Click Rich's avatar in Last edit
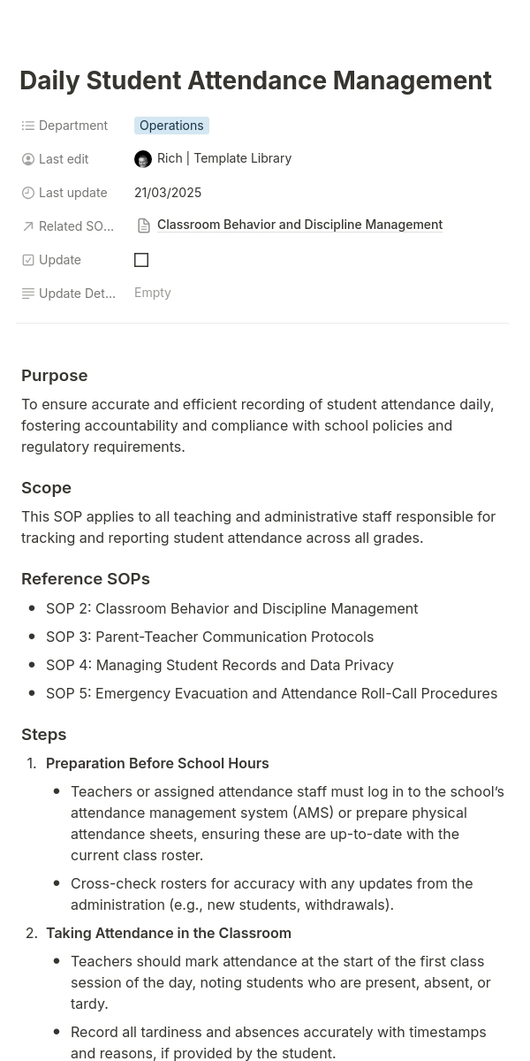530x1061 pixels. coord(143,159)
